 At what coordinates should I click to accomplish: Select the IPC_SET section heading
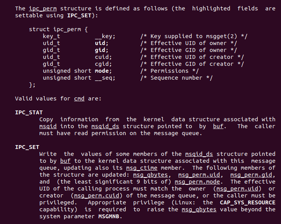tap(27, 147)
